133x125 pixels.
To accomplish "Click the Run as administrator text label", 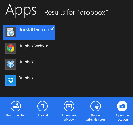I will (x=96, y=118).
